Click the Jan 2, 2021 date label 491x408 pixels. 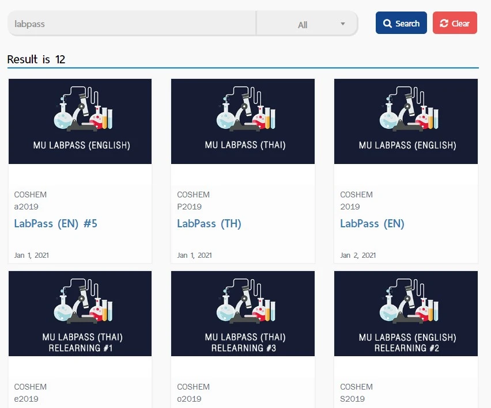tap(358, 255)
